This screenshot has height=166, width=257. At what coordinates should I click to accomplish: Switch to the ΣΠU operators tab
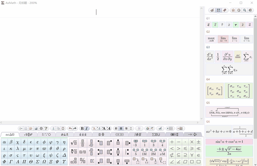click(x=156, y=135)
